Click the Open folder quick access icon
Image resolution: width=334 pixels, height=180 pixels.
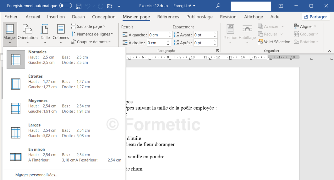point(110,6)
